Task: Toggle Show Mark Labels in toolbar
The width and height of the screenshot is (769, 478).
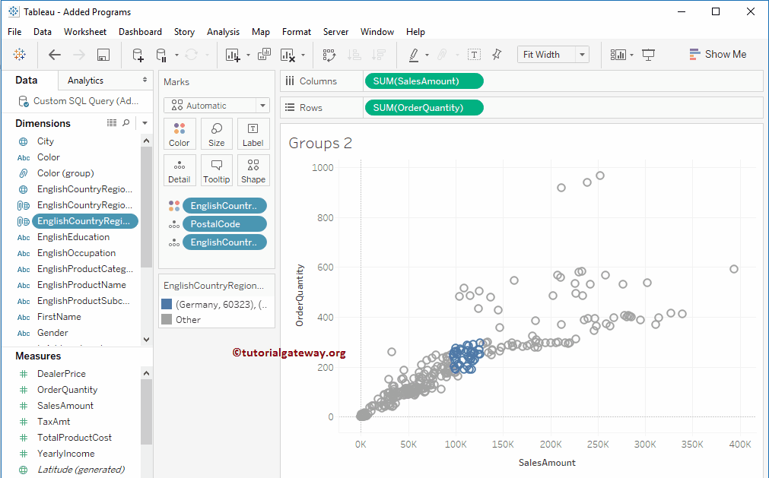Action: pyautogui.click(x=474, y=55)
